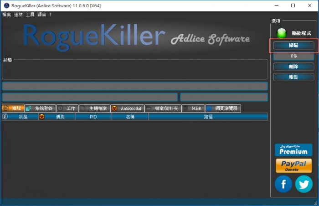Click the scan progress bar showing 0%

pyautogui.click(x=293, y=56)
